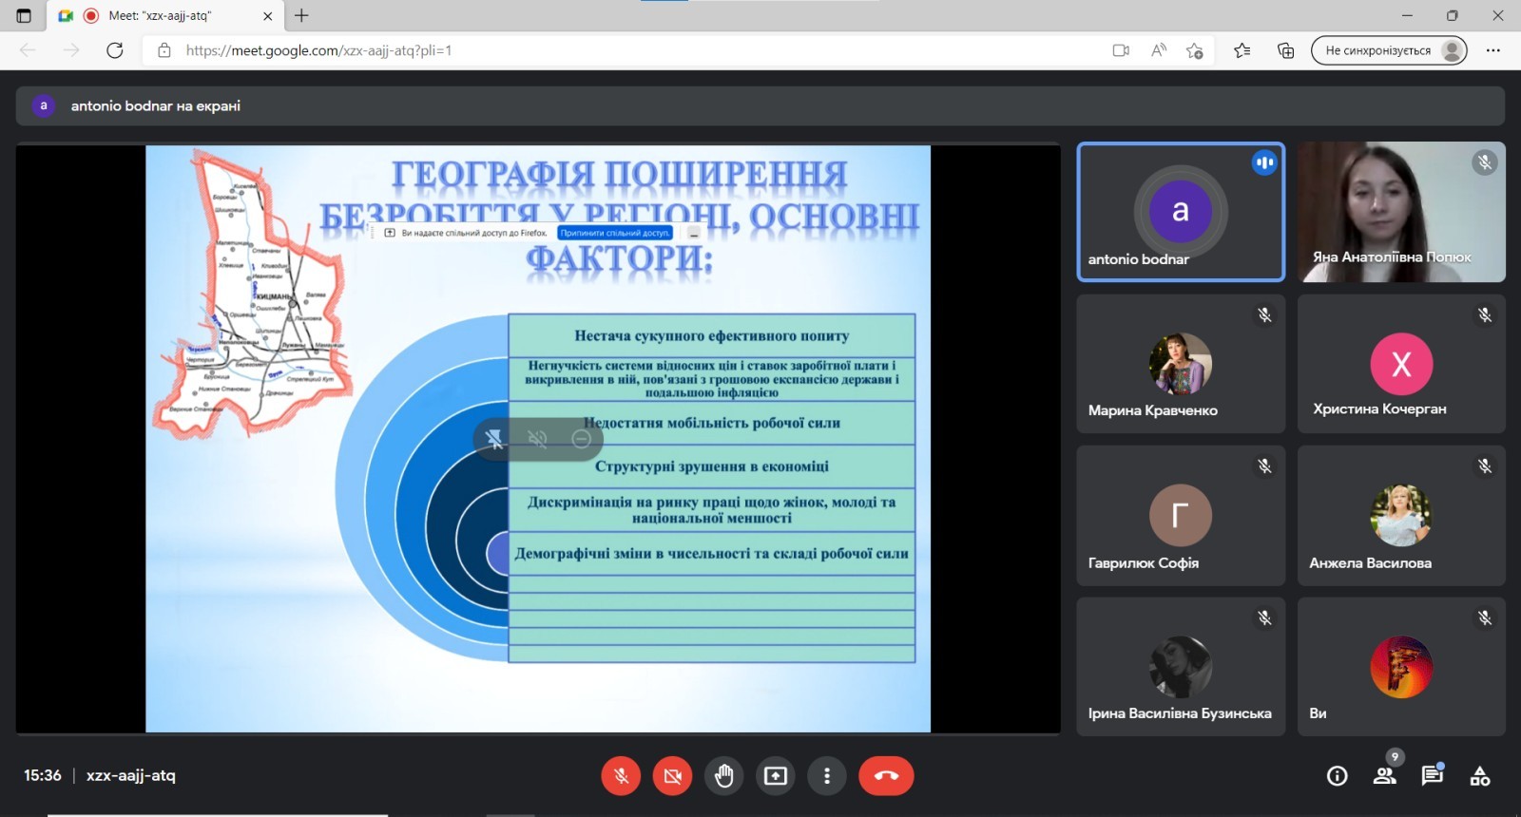This screenshot has height=817, width=1521.
Task: Click the present screen icon
Action: pos(776,776)
